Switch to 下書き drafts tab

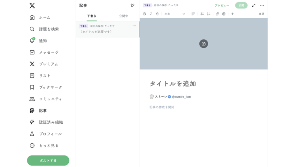pos(92,16)
